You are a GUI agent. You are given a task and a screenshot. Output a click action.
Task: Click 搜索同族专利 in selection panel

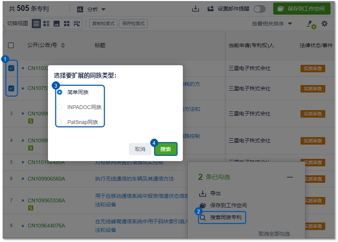tap(225, 218)
